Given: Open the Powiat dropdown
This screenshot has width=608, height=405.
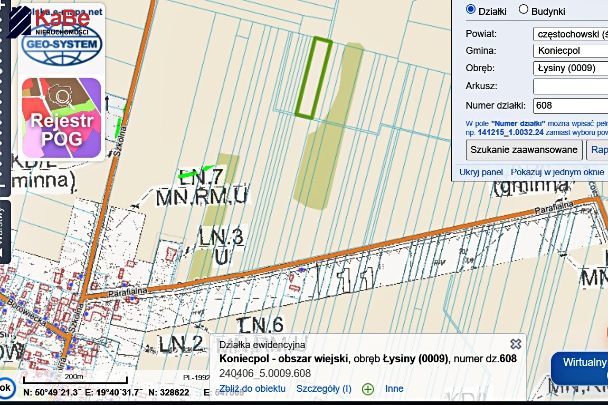Looking at the screenshot, I should pyautogui.click(x=570, y=34).
